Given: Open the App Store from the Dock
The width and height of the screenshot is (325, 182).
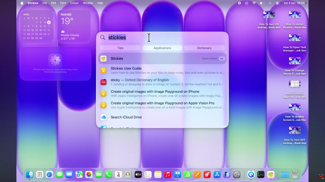Looking at the screenshot, I should (217, 174).
